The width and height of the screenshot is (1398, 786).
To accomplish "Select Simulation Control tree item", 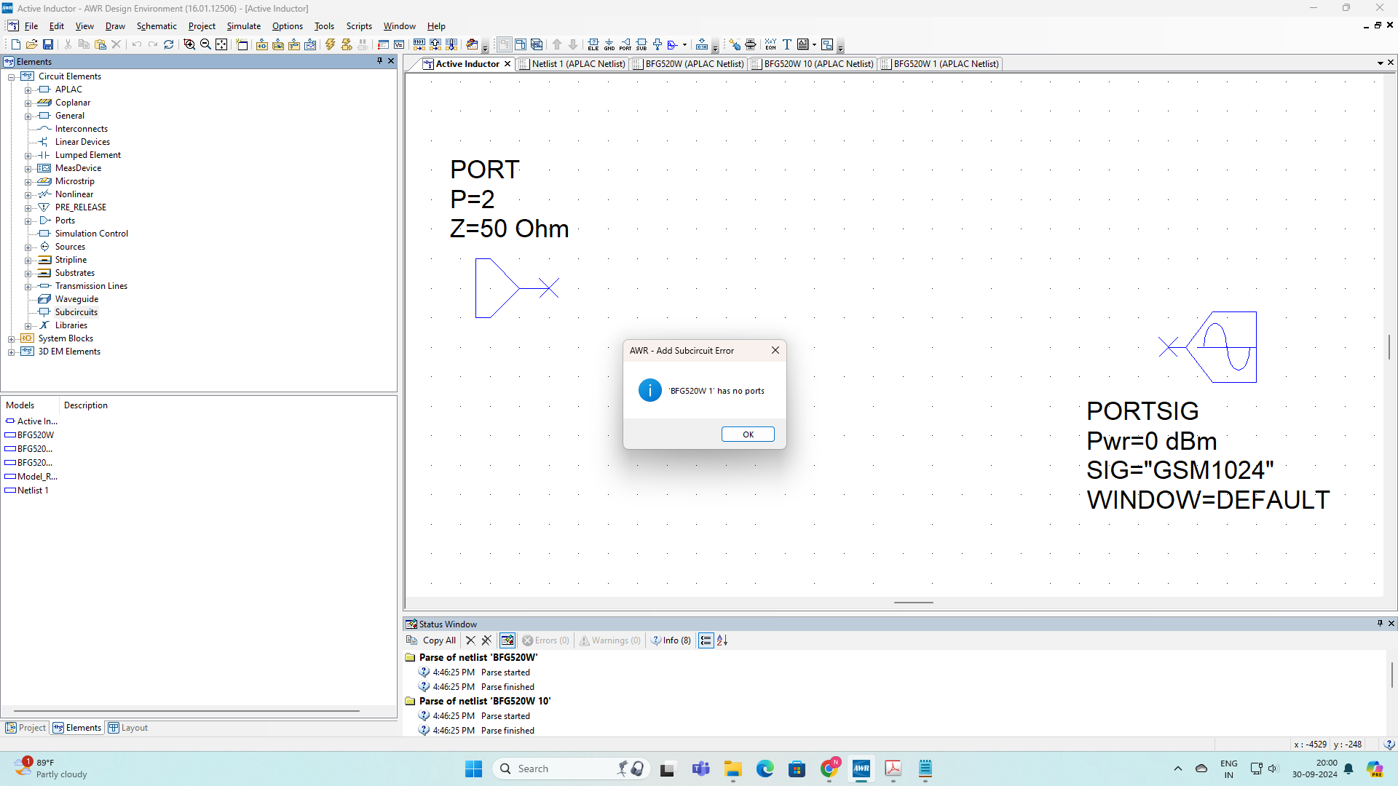I will pos(91,234).
